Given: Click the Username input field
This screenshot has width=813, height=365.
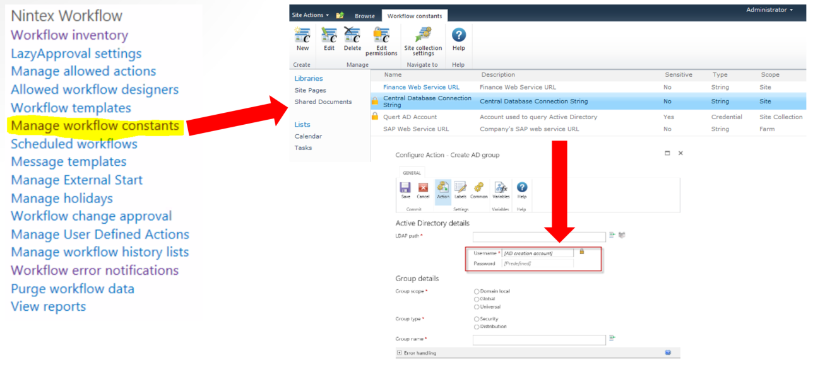Looking at the screenshot, I should pyautogui.click(x=538, y=253).
